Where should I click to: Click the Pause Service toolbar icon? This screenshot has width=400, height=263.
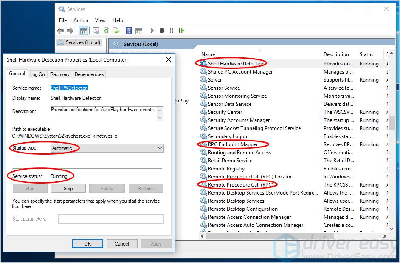172,31
